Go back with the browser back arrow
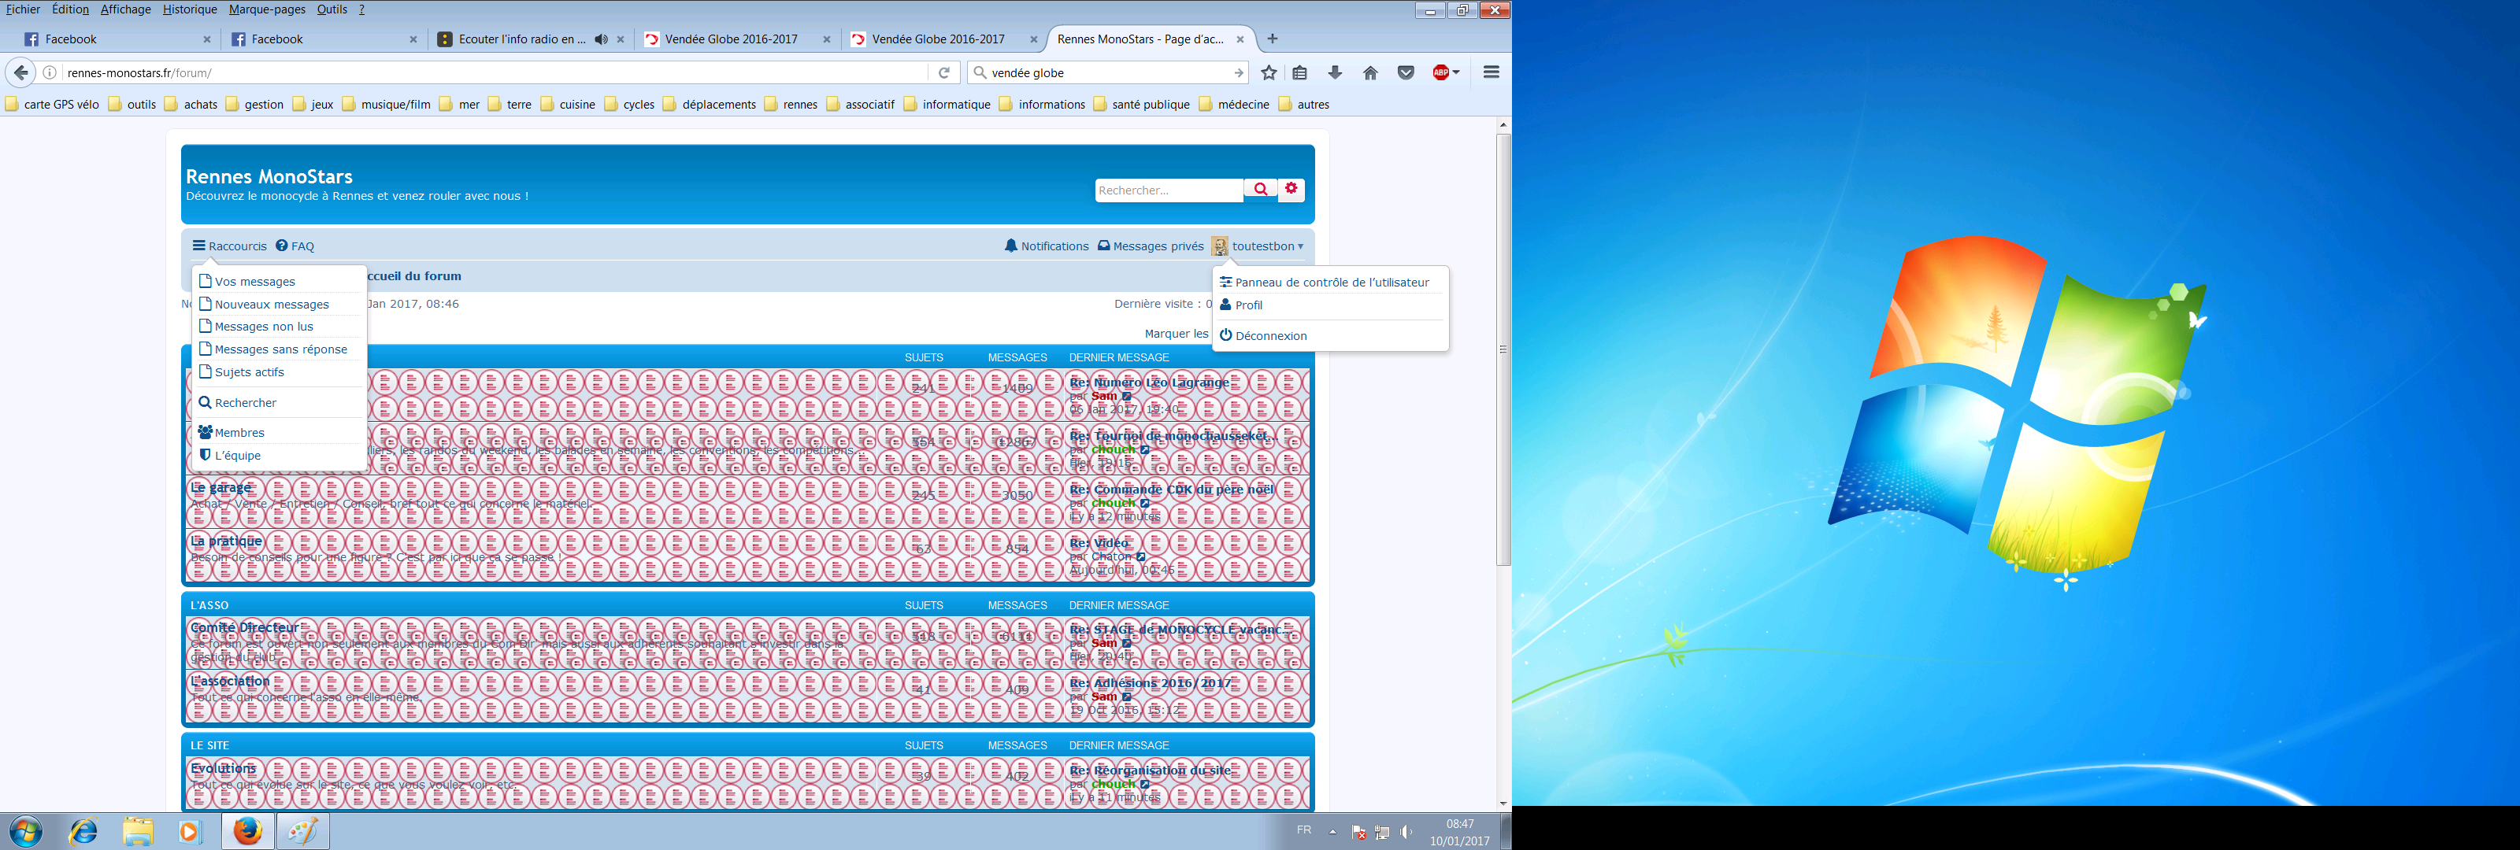 tap(20, 72)
